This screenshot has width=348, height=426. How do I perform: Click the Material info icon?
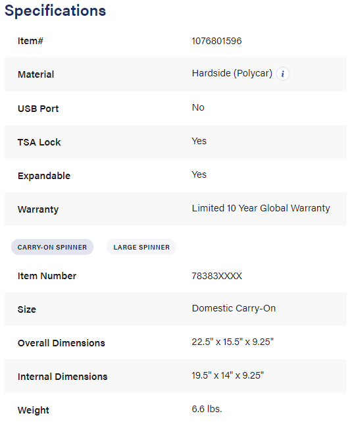pyautogui.click(x=283, y=74)
